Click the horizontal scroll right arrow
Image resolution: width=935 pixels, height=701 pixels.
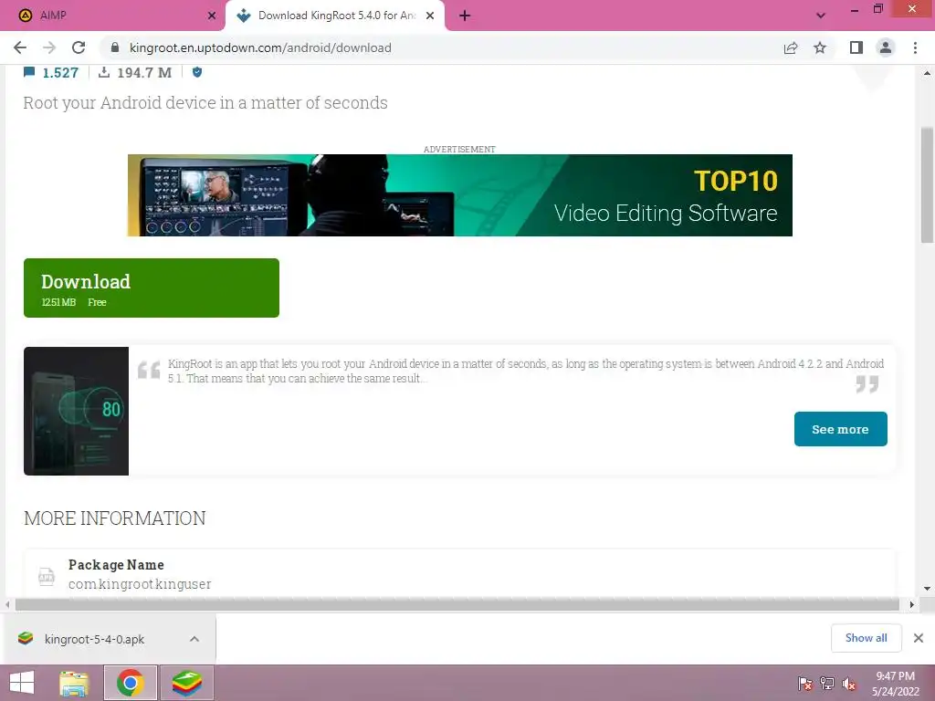tap(912, 604)
